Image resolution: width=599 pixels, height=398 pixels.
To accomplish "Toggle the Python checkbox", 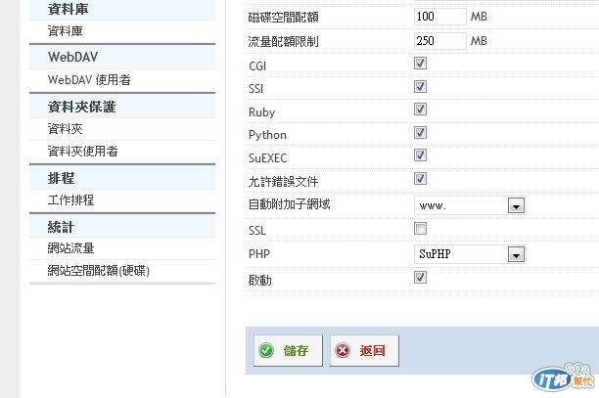I will pos(420,133).
